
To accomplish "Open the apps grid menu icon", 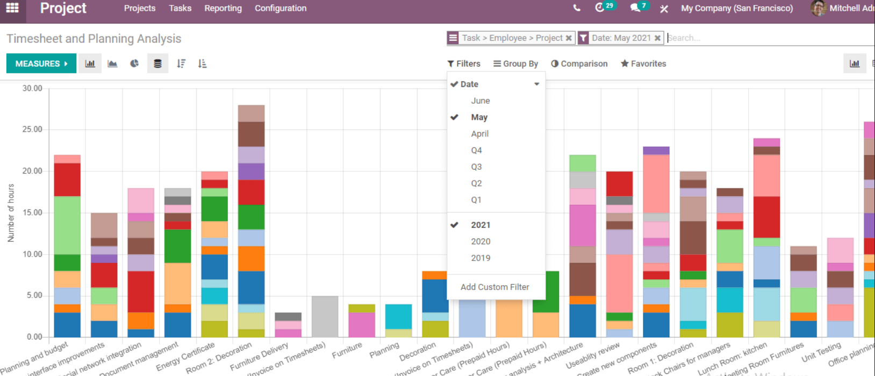I will 12,8.
